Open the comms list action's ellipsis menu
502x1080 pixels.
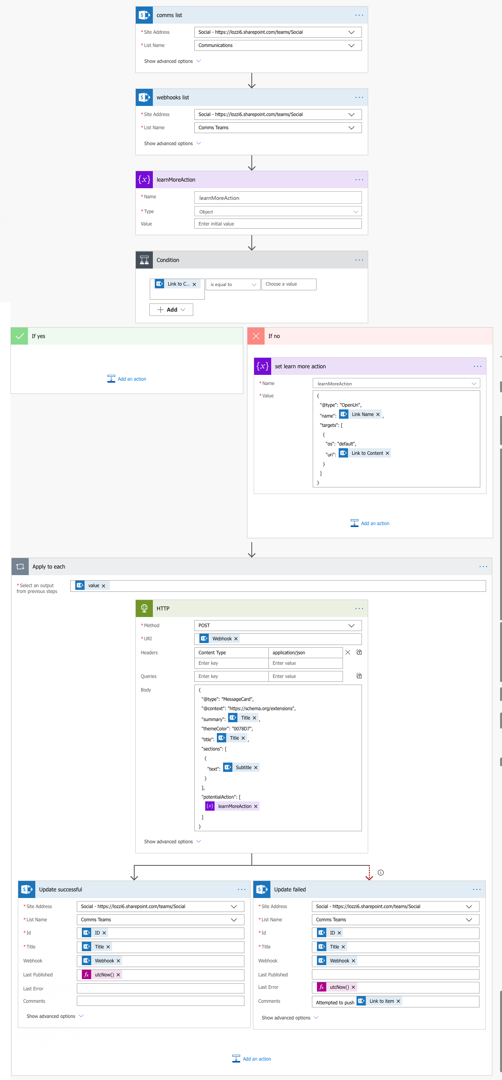point(359,15)
